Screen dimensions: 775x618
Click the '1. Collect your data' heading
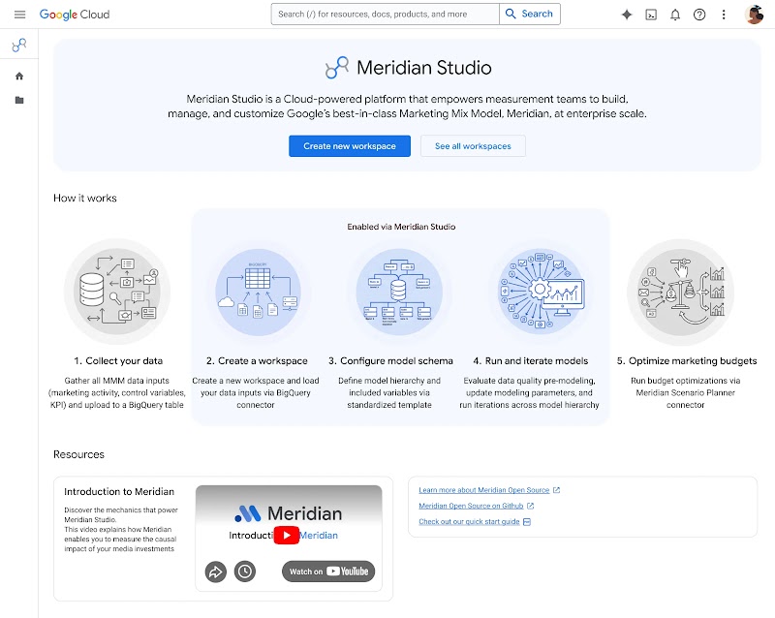click(x=118, y=361)
